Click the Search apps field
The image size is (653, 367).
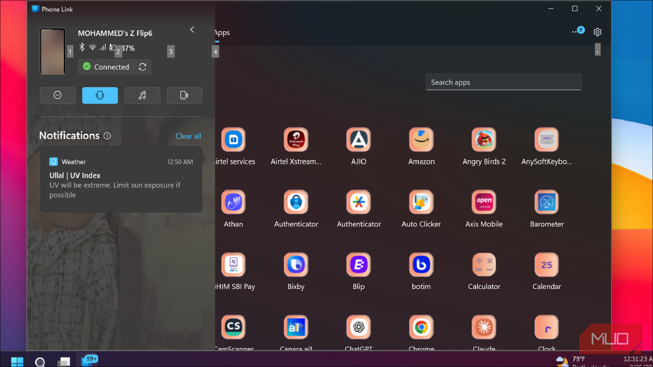[x=503, y=82]
